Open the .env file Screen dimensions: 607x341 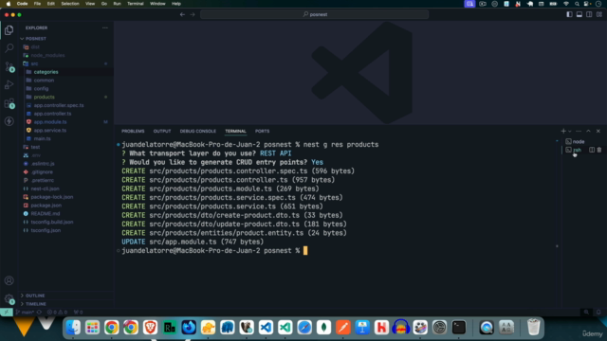(36, 155)
